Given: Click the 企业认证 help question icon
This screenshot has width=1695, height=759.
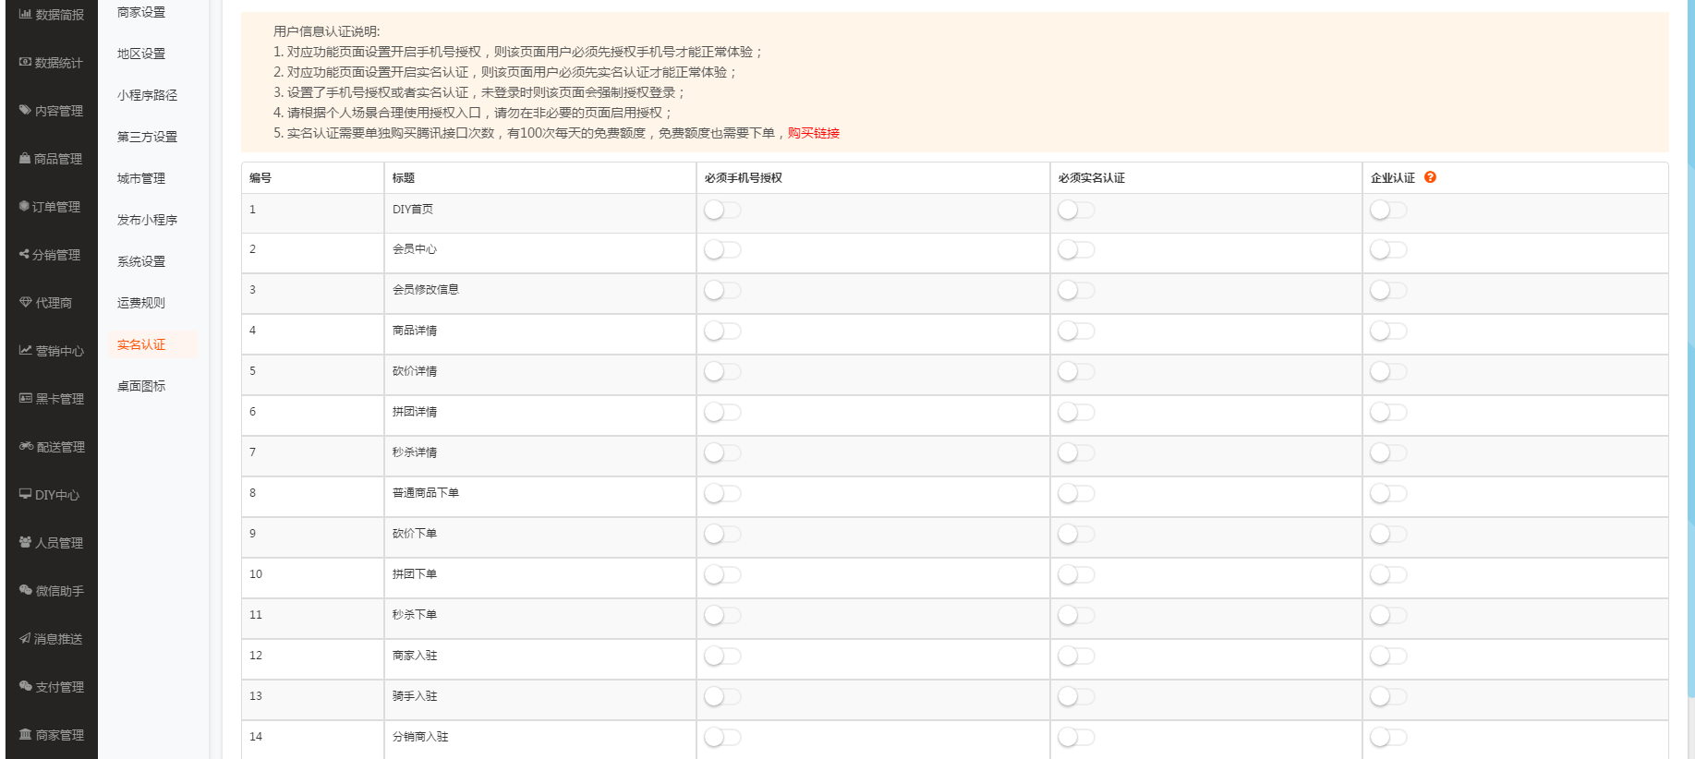Looking at the screenshot, I should tap(1430, 177).
